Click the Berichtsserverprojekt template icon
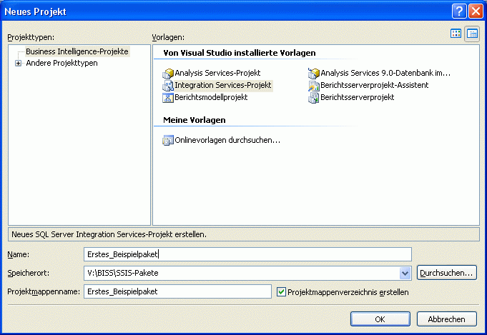Screen dimensions: 487x335 point(314,97)
